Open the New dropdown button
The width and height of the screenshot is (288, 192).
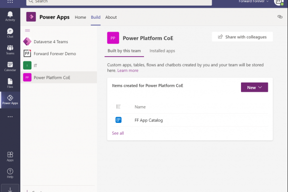pos(254,87)
